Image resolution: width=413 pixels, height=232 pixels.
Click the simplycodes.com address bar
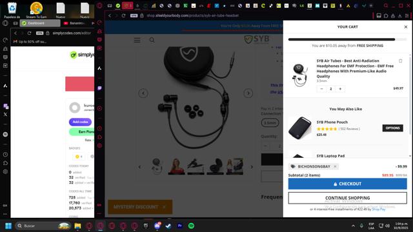pos(72,33)
